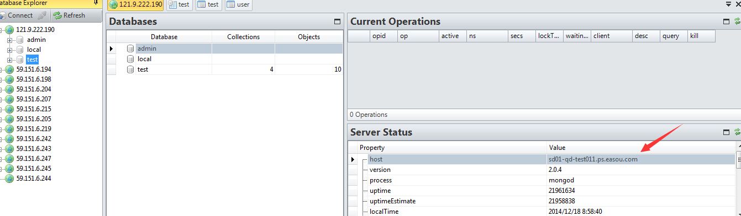Screen dimensions: 741x216
Task: Click the Collections value 4 for test
Action: 271,69
